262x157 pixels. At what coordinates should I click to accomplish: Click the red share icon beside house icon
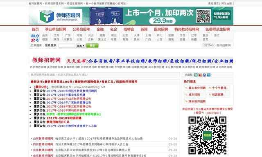coord(200,75)
